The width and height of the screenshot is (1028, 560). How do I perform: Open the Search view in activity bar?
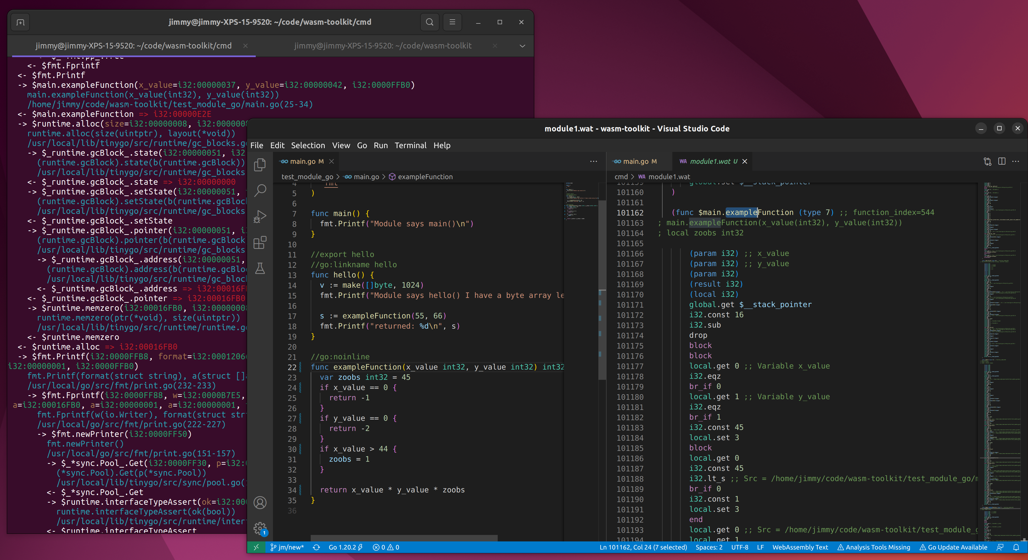click(260, 190)
